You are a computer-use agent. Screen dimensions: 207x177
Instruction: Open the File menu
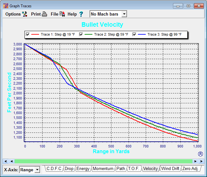54,14
